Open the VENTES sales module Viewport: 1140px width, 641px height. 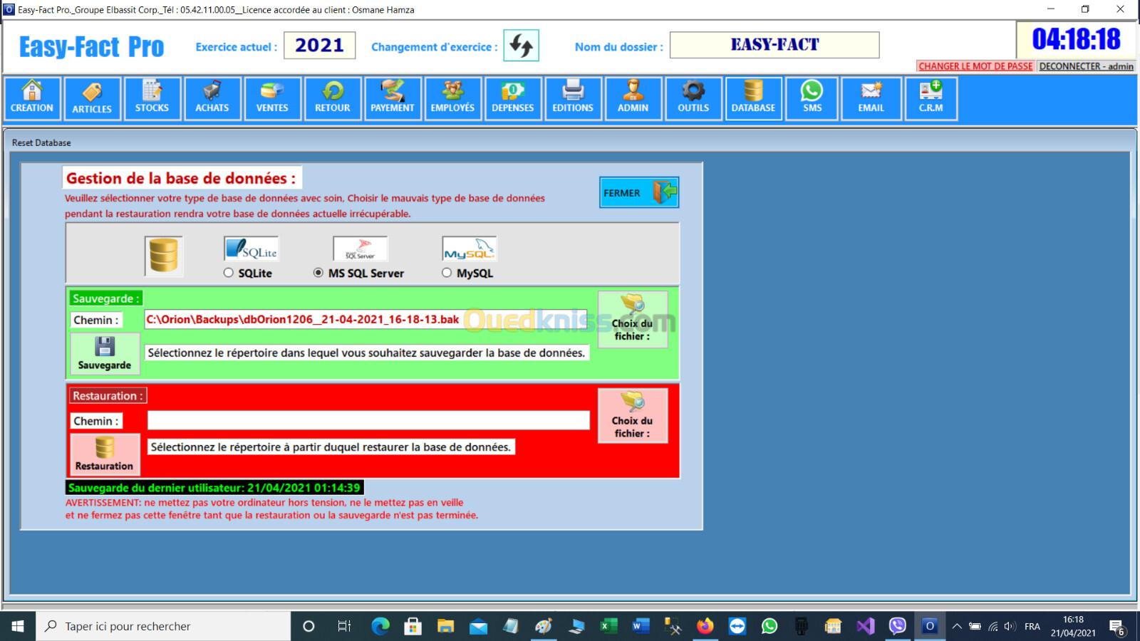click(272, 98)
